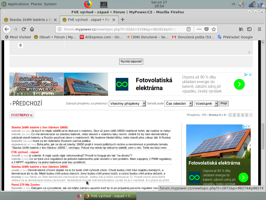
Task: Open page actions three-dot menu
Action: 199,29
